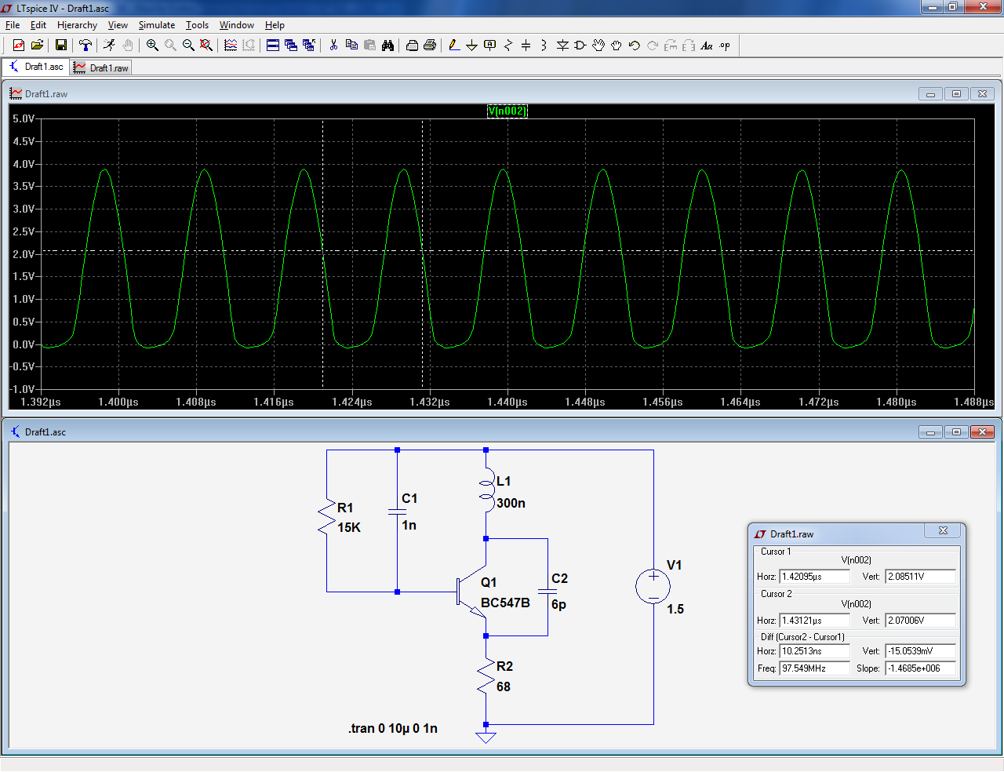Click the Control Panel hammer icon

(85, 46)
